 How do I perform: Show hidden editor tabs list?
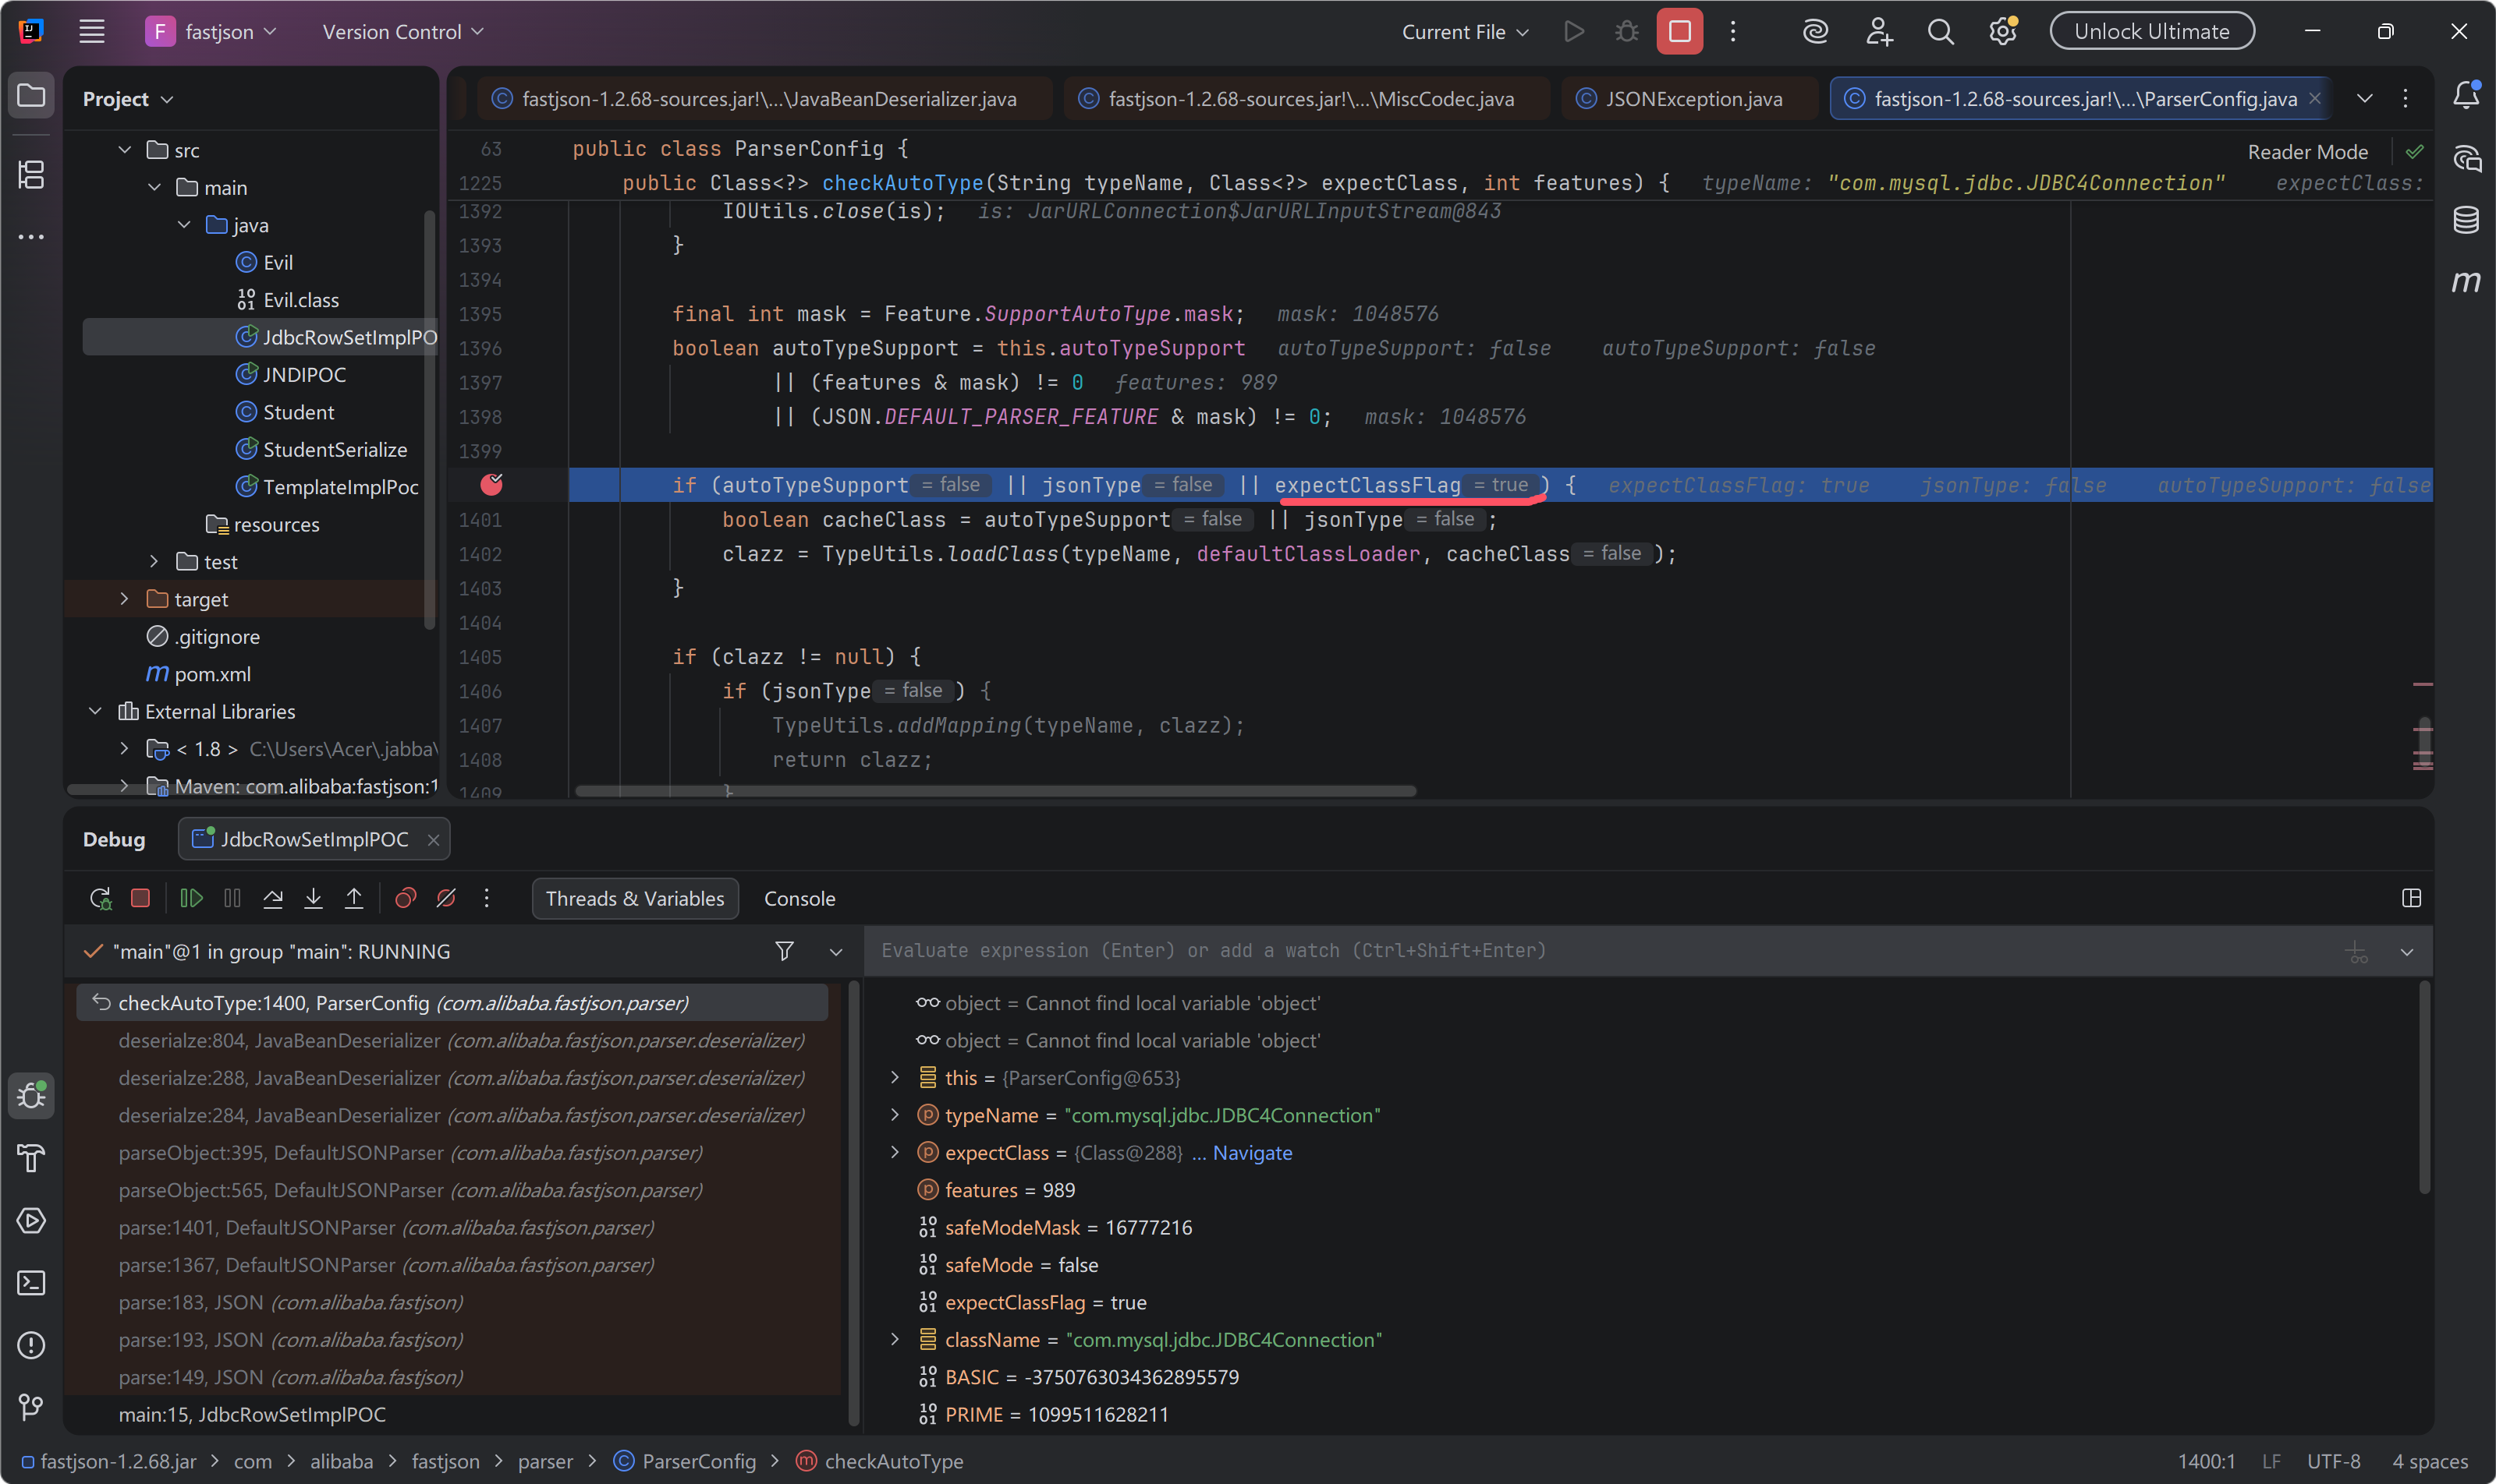click(2365, 98)
